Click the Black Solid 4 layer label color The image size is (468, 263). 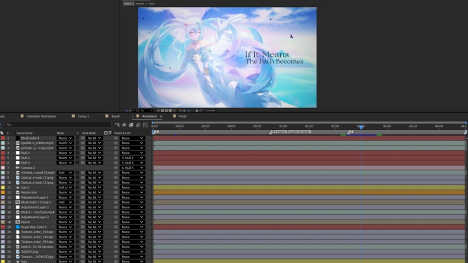3,138
